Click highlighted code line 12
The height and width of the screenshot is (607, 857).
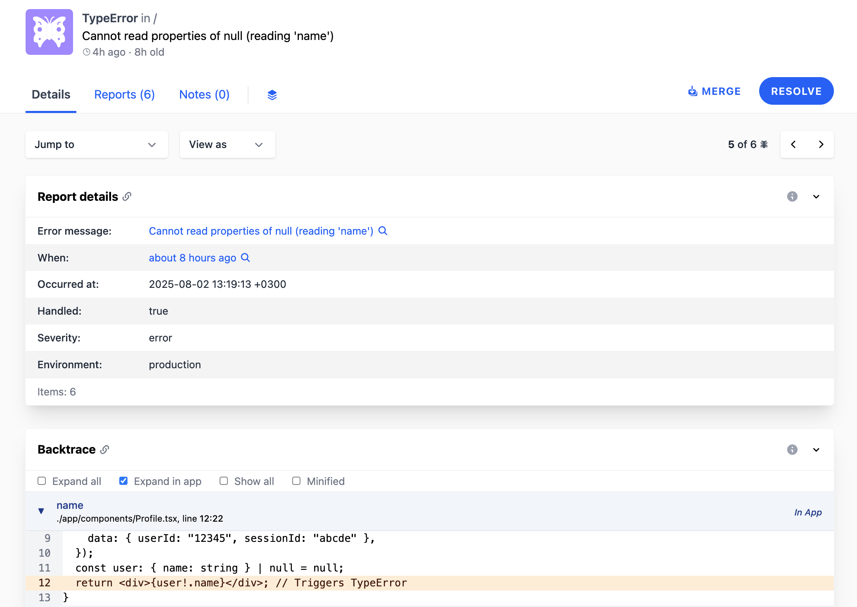[x=429, y=583]
